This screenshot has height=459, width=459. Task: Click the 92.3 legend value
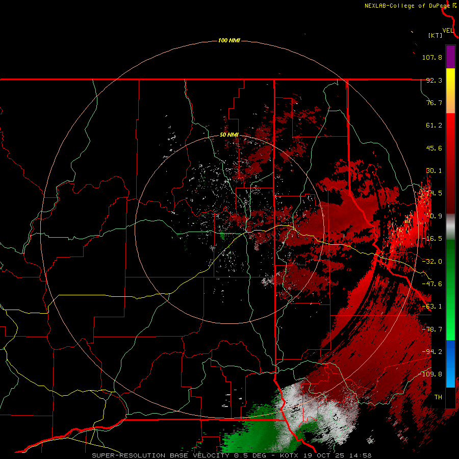[x=434, y=80]
